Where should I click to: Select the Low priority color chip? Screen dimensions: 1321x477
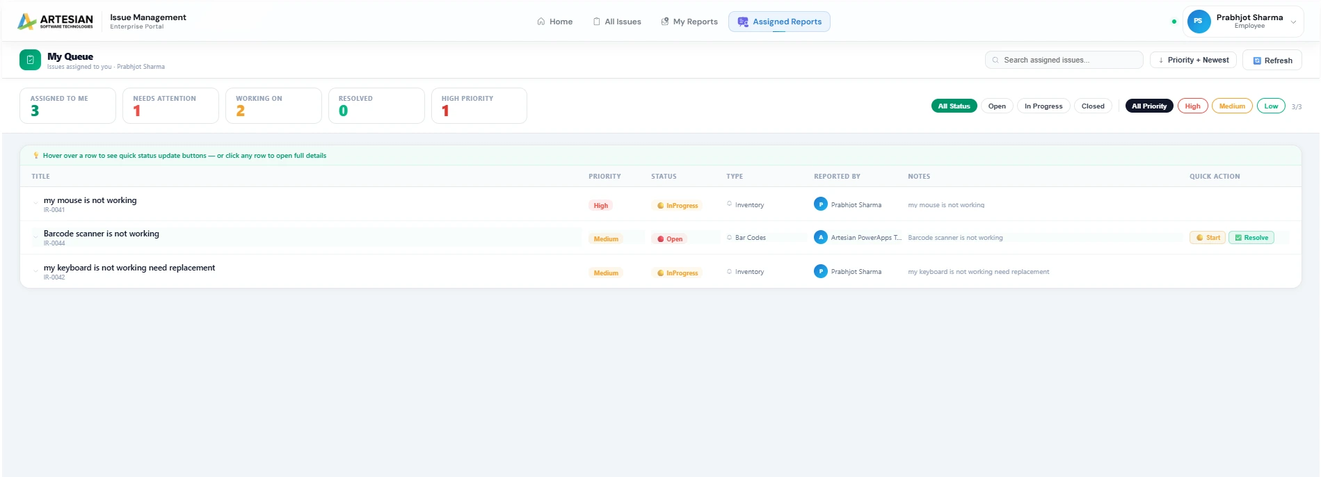tap(1271, 106)
